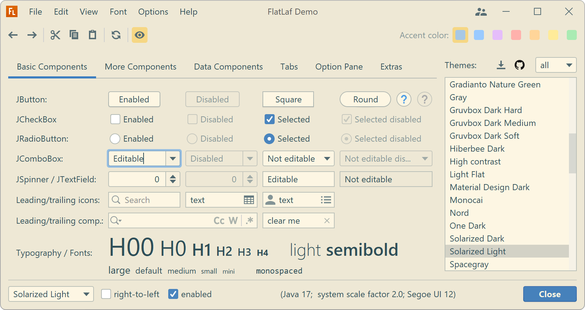
Task: Toggle the right-to-left checkbox
Action: click(106, 294)
